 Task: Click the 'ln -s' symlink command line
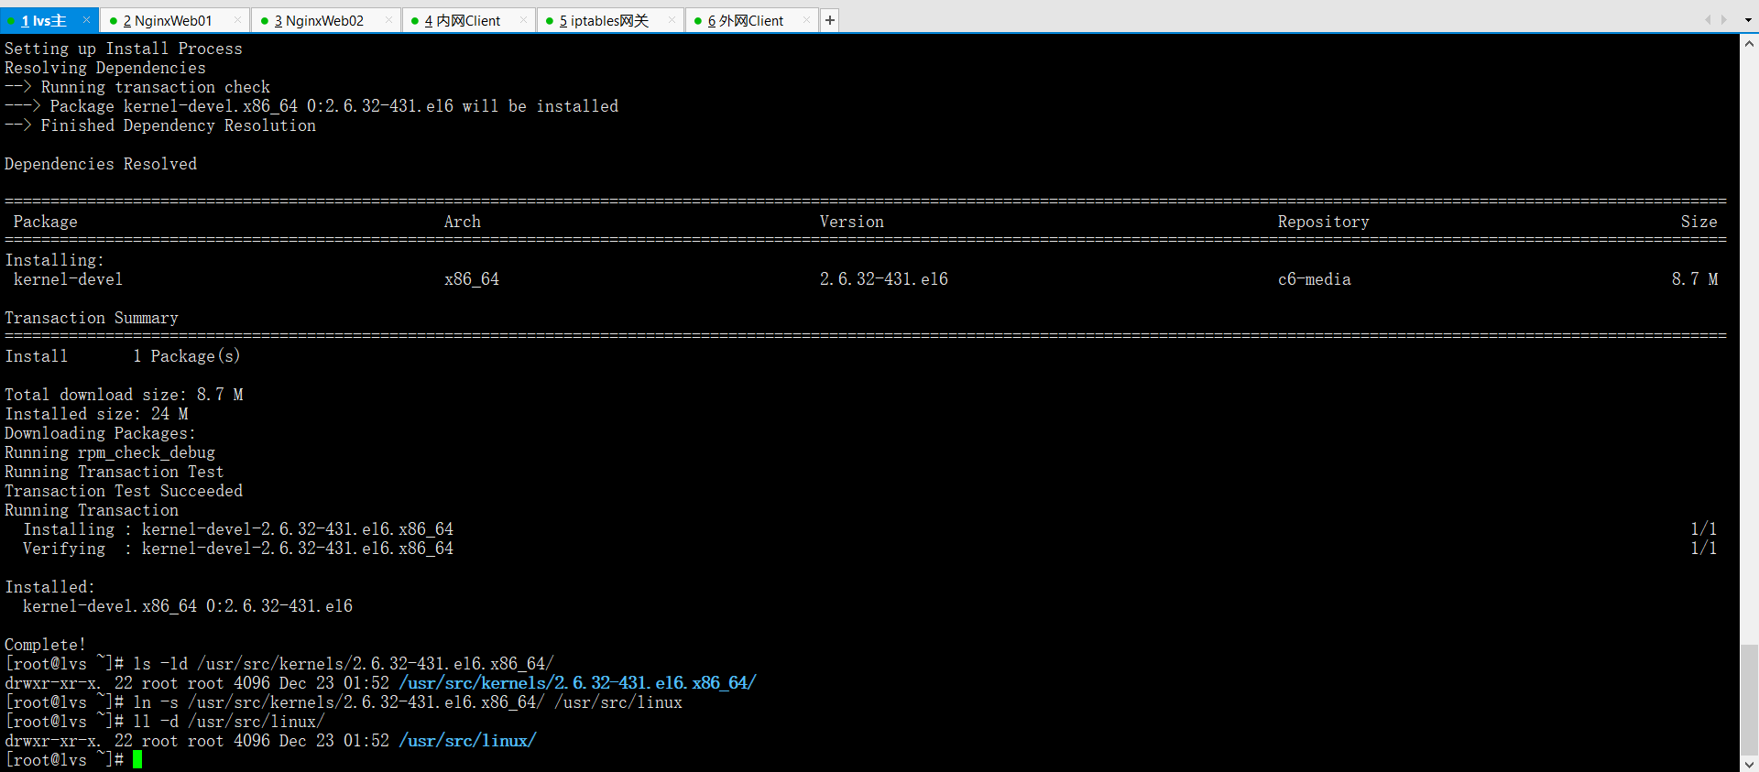click(x=344, y=701)
